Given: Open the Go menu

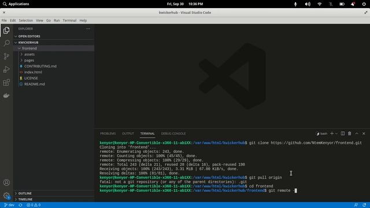Looking at the screenshot, I should click(x=49, y=21).
